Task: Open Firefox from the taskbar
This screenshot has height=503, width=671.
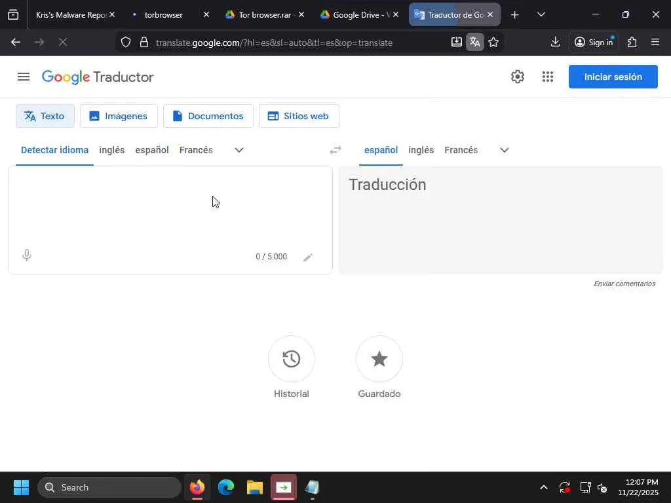Action: click(197, 487)
